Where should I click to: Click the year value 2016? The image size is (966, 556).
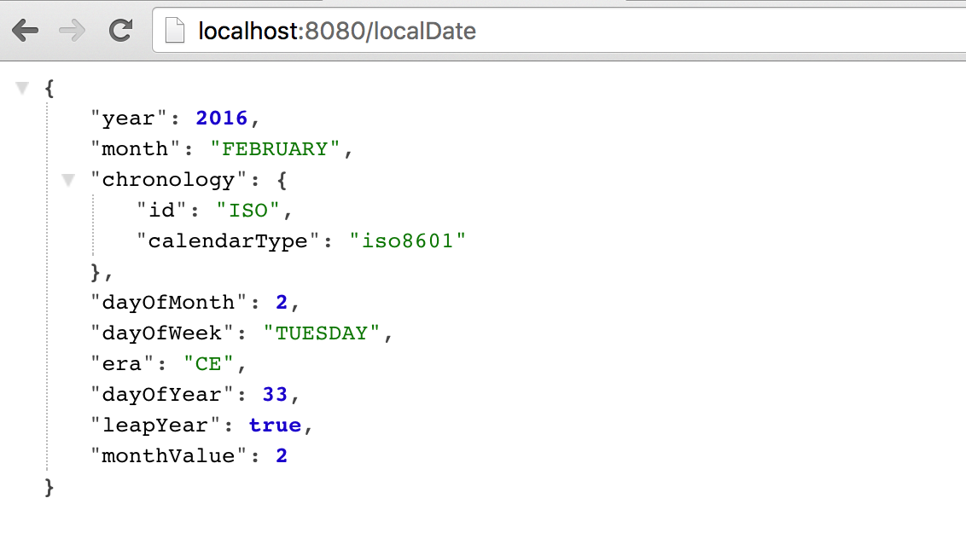click(220, 118)
